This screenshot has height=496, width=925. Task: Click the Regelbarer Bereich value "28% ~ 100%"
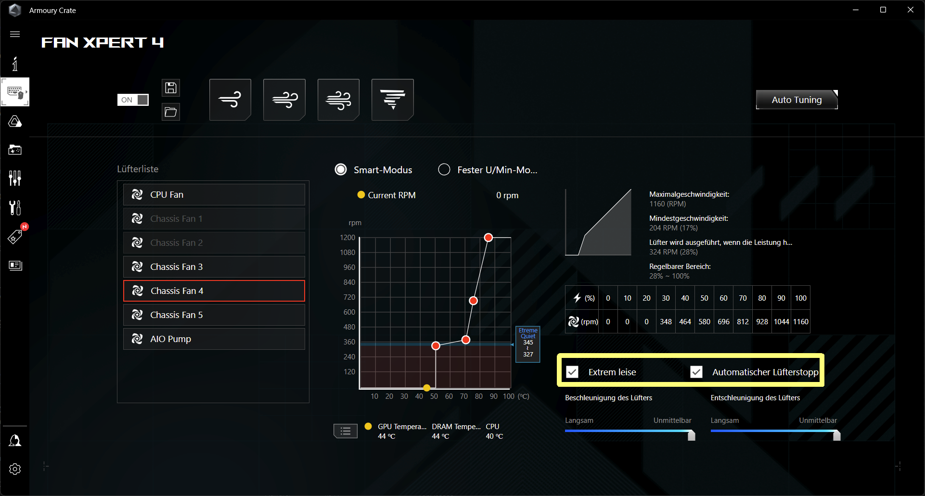[x=669, y=276]
